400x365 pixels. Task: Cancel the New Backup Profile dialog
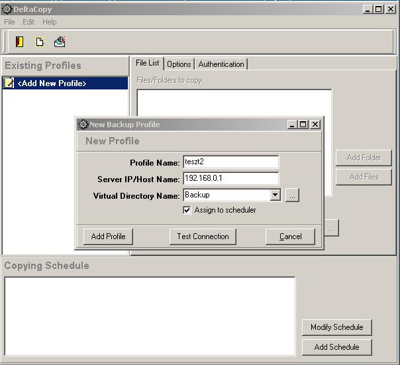[x=290, y=236]
